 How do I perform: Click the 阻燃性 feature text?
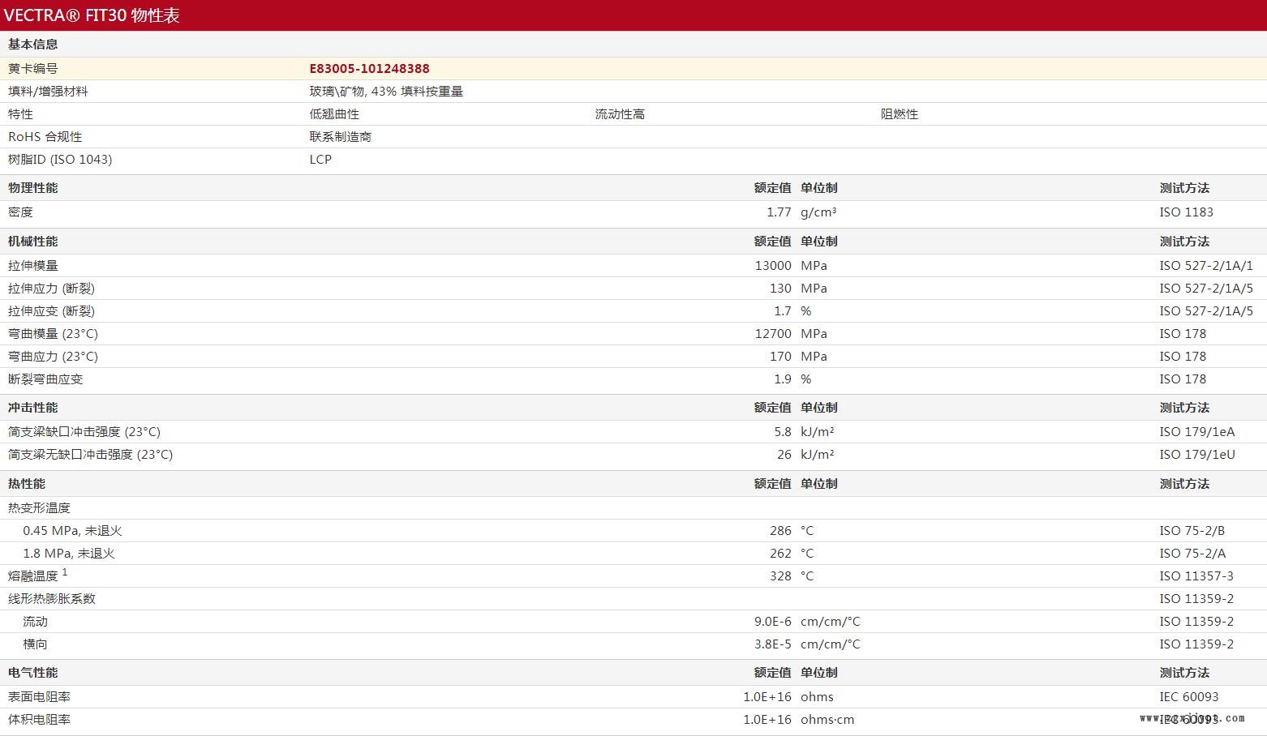point(900,114)
